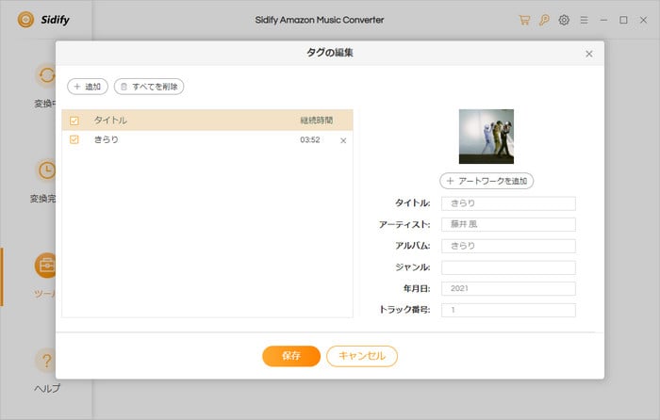Click the キャンセル cancel button
Screen dimensions: 660x420
(362, 356)
